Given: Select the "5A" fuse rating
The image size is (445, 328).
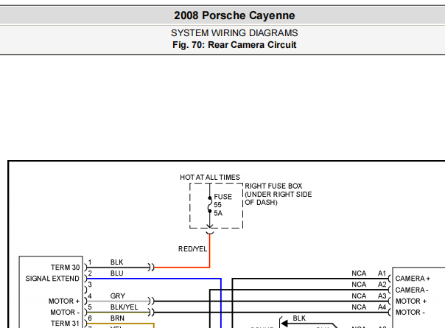Looking at the screenshot, I should 218,213.
